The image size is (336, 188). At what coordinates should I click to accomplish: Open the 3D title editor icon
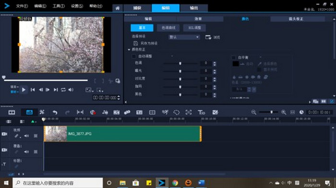[201, 112]
